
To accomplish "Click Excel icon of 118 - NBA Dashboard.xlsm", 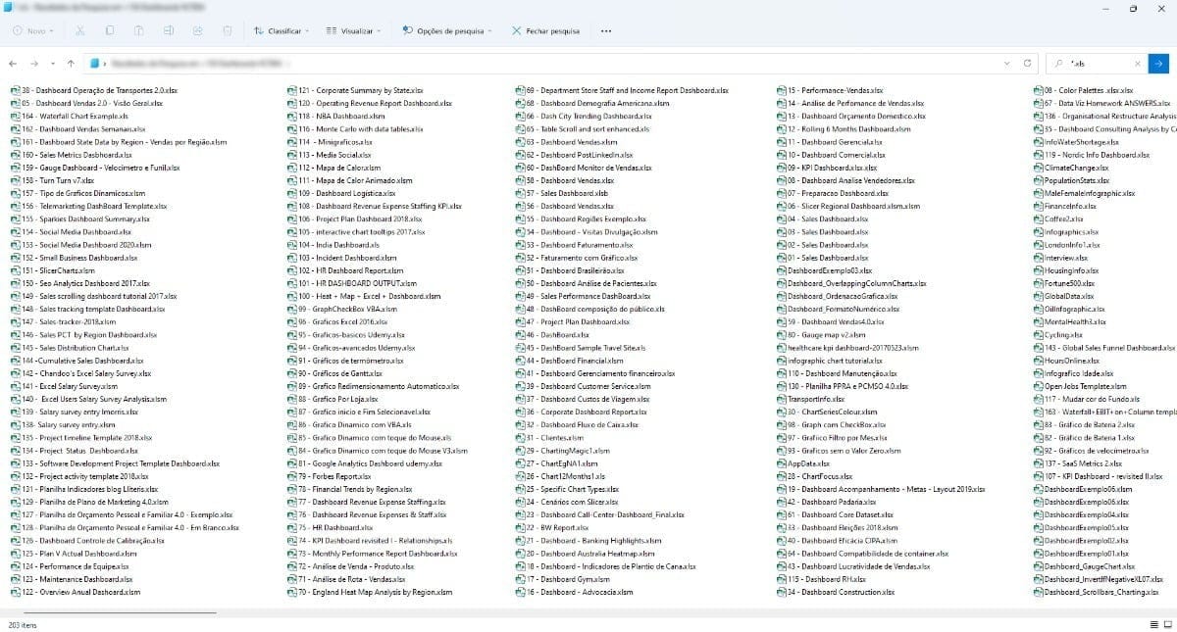I will (291, 116).
